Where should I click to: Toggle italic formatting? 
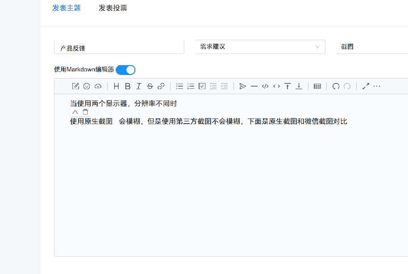(x=139, y=86)
